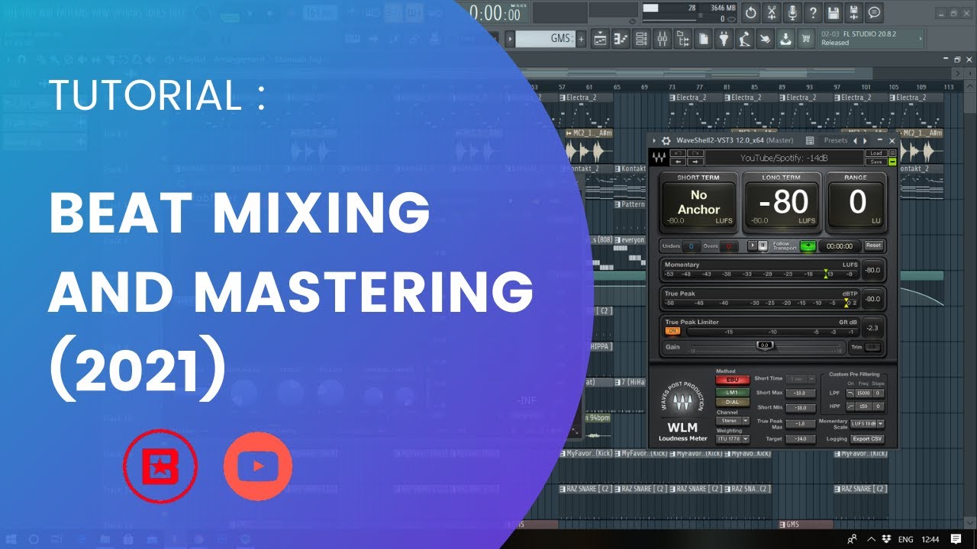
Task: Select the EBU method button
Action: 732,379
